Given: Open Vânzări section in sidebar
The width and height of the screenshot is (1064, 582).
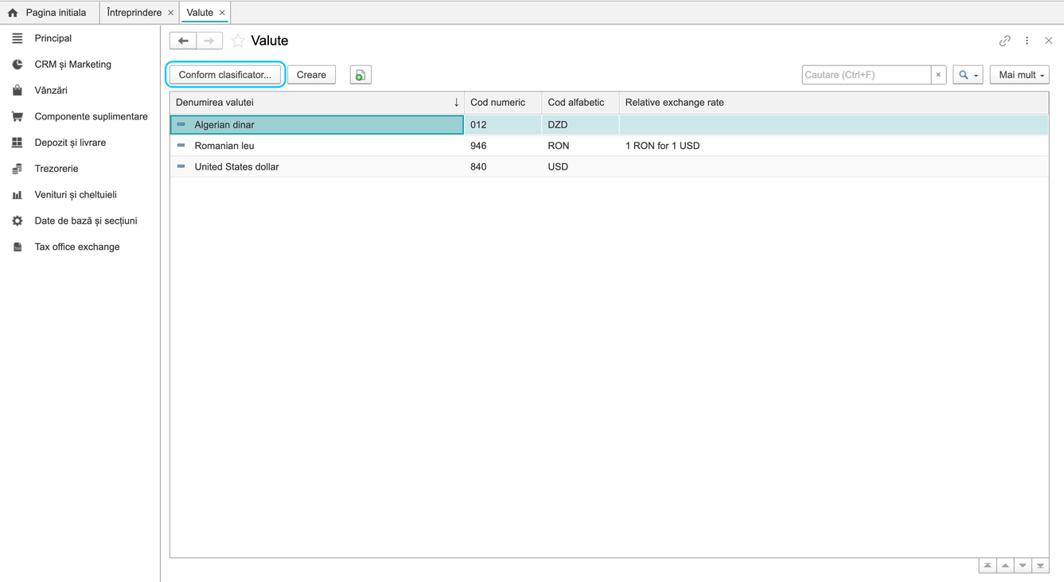Looking at the screenshot, I should click(x=51, y=91).
